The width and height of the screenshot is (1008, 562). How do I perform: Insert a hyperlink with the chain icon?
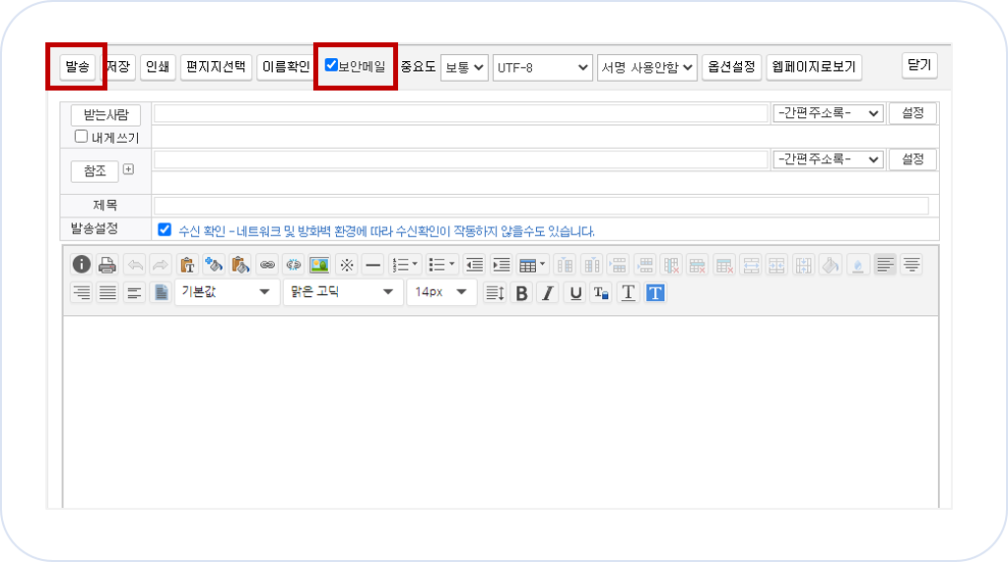267,265
